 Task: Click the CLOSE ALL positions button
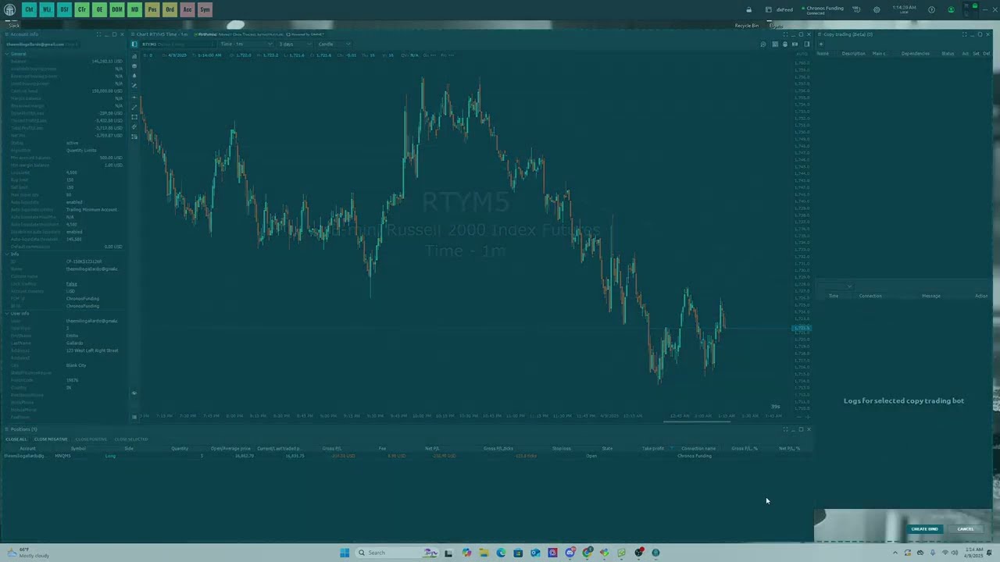(16, 439)
